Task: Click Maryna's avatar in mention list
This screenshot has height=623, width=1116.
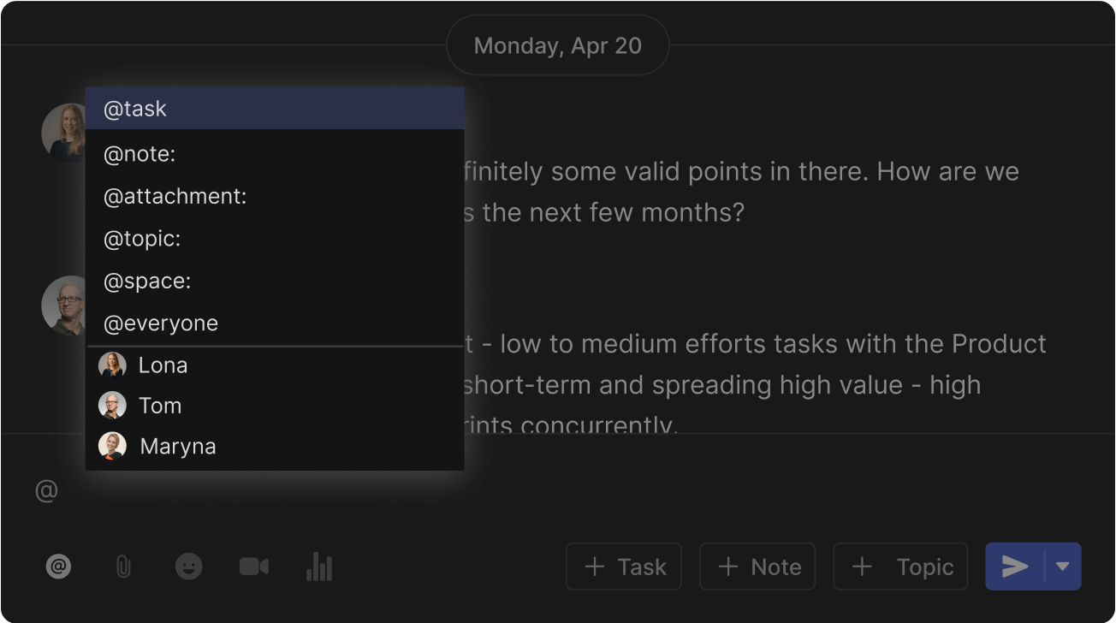Action: click(112, 446)
